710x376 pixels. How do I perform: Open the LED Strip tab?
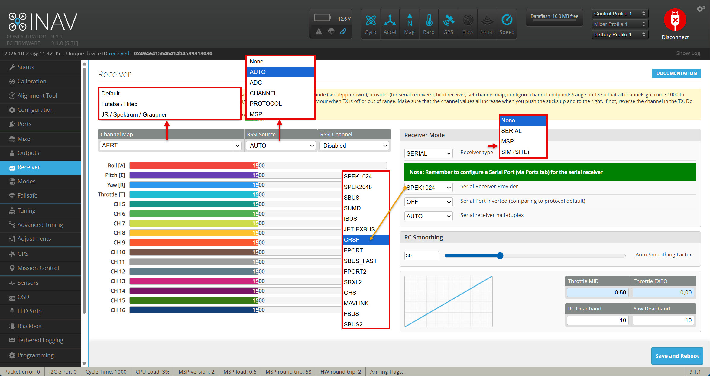pyautogui.click(x=41, y=311)
